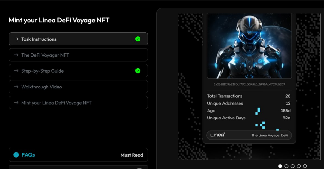Click the wallet address under the NFT image
The image size is (324, 169).
[249, 84]
